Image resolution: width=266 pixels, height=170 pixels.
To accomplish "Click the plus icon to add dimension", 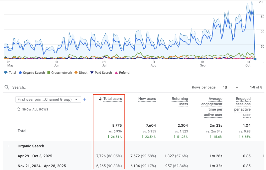I will [x=84, y=99].
